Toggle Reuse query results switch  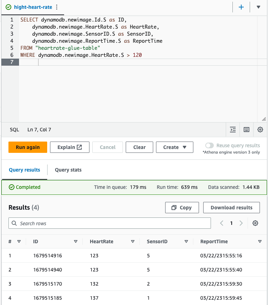tap(210, 145)
